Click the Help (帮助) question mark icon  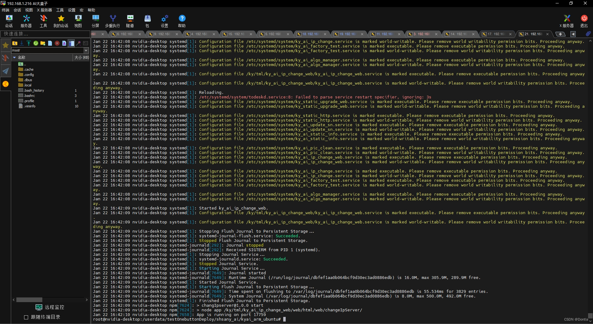click(182, 21)
